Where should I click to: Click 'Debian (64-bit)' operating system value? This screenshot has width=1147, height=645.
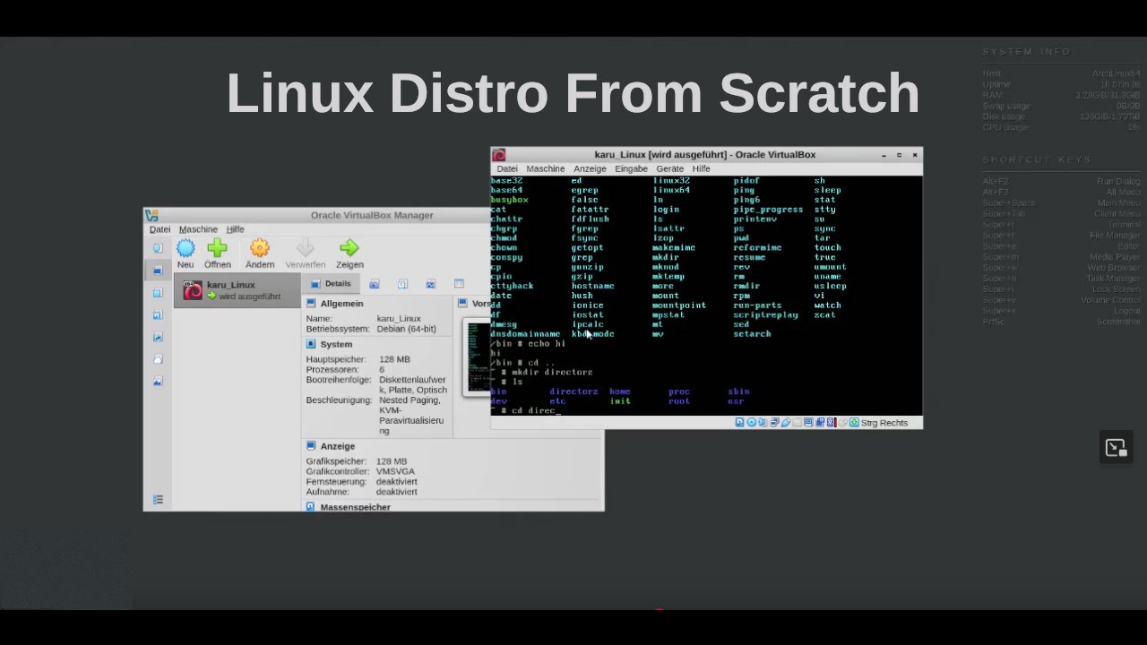coord(407,329)
